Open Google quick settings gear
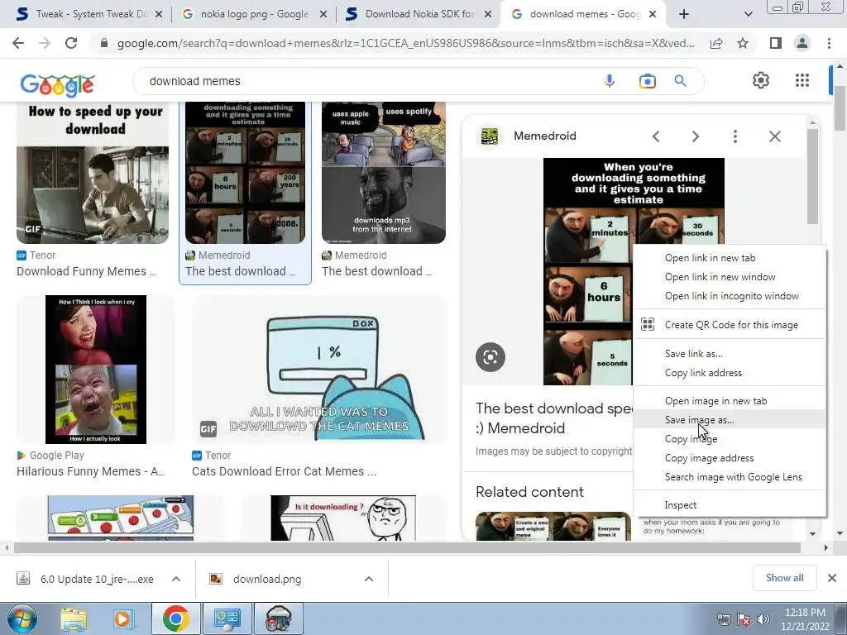 pyautogui.click(x=761, y=80)
